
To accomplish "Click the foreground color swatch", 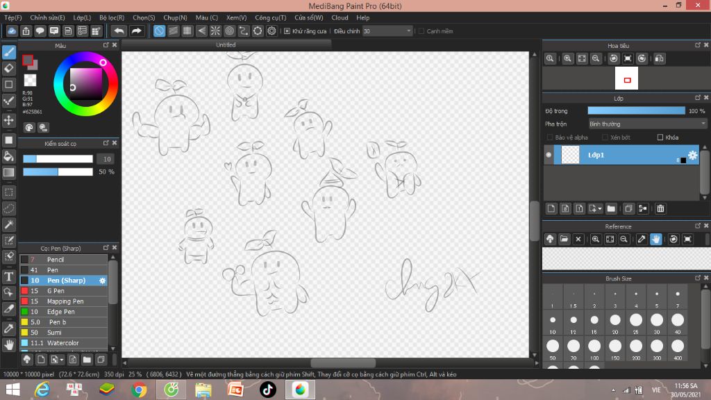I will pyautogui.click(x=28, y=60).
